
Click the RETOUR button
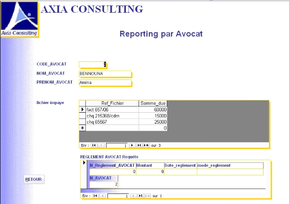click(x=34, y=179)
